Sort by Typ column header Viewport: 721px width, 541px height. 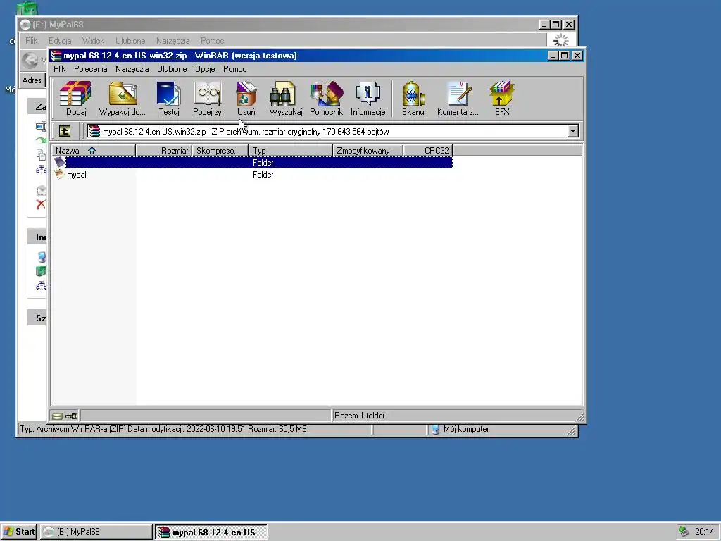click(x=291, y=151)
